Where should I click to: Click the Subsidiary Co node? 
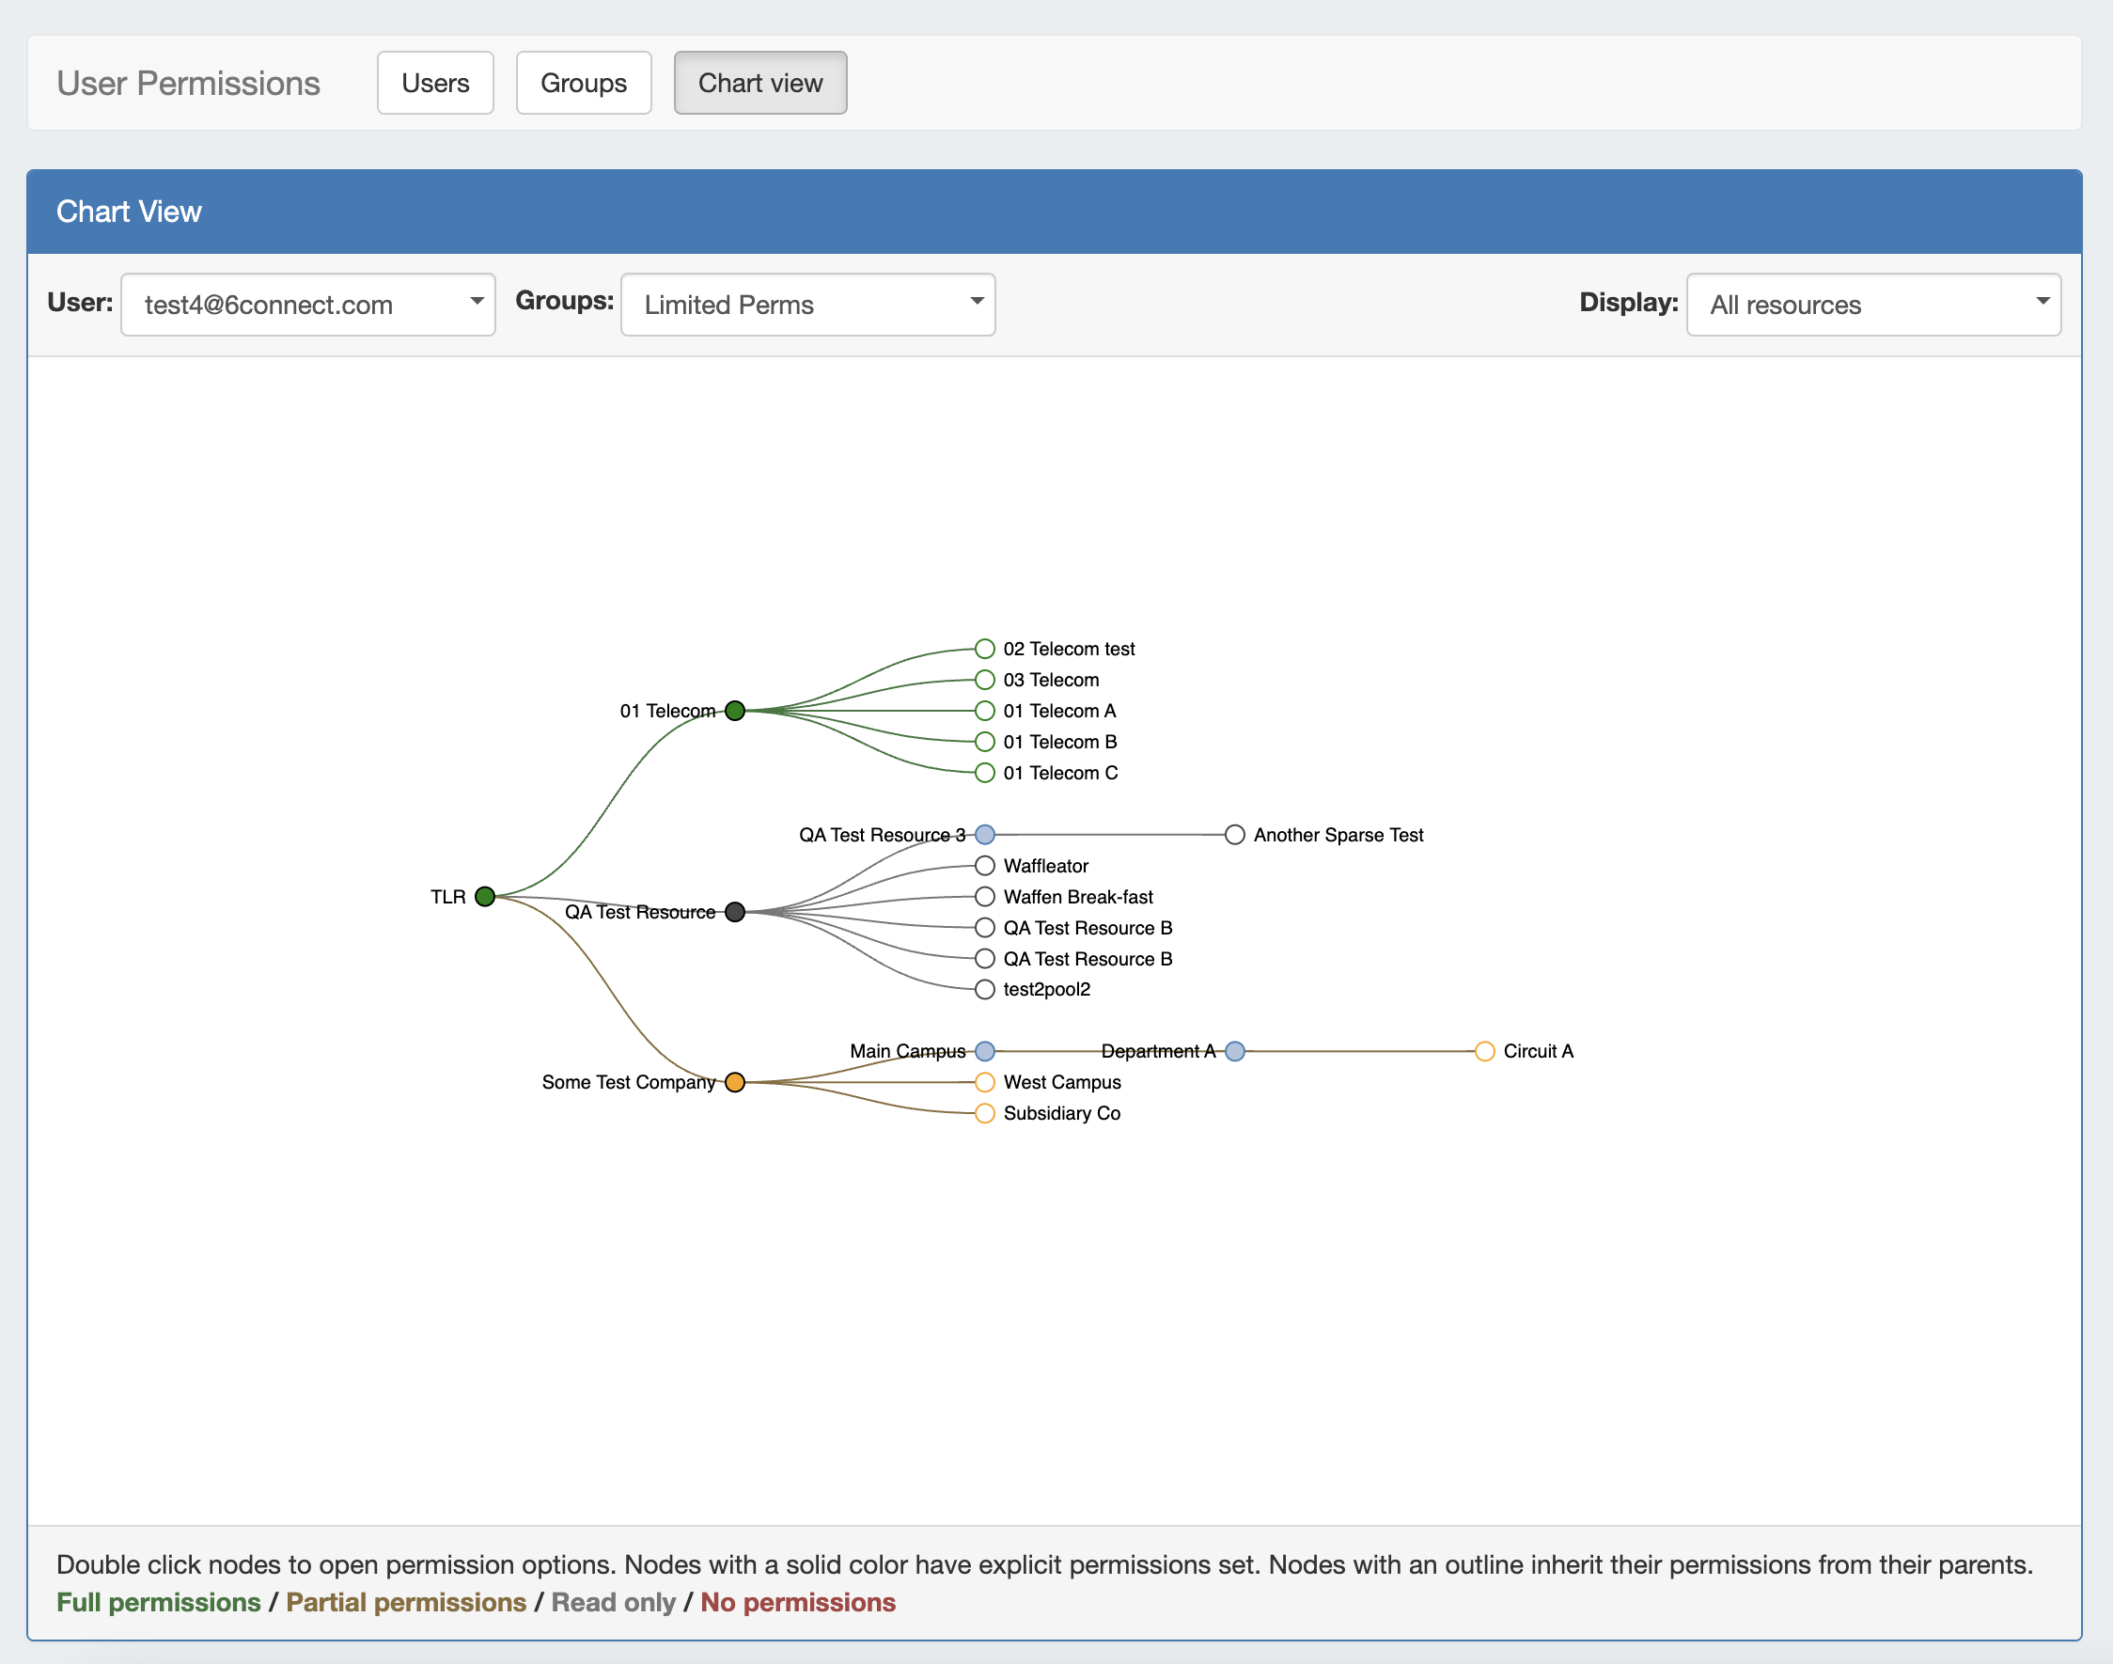pyautogui.click(x=985, y=1113)
